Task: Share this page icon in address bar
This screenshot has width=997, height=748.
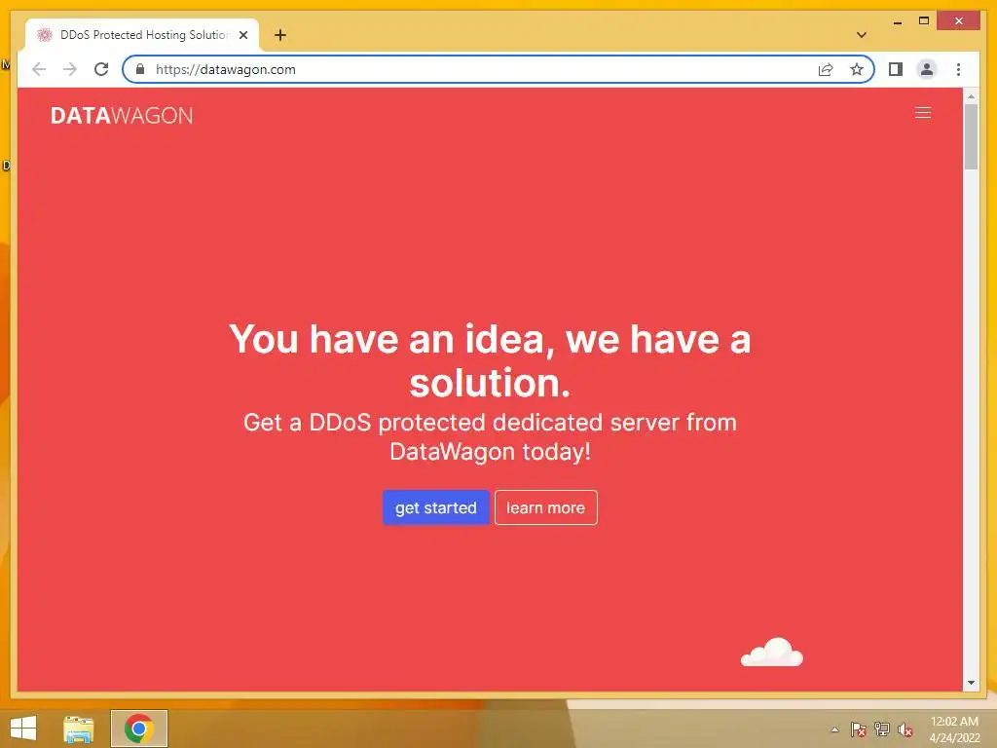Action: point(826,69)
